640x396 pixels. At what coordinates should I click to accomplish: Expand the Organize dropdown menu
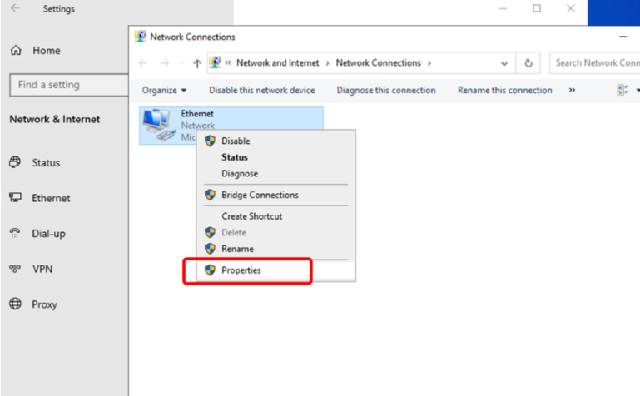coord(164,91)
